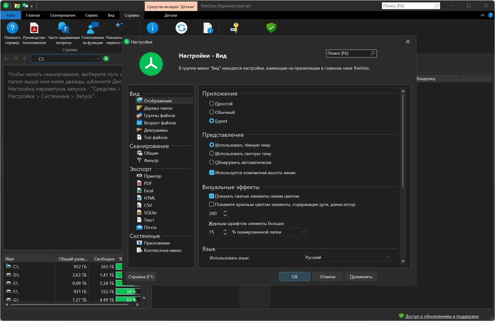Switch to 'Сервис' ribbon tab
Image resolution: width=495 pixels, height=321 pixels.
pyautogui.click(x=92, y=15)
